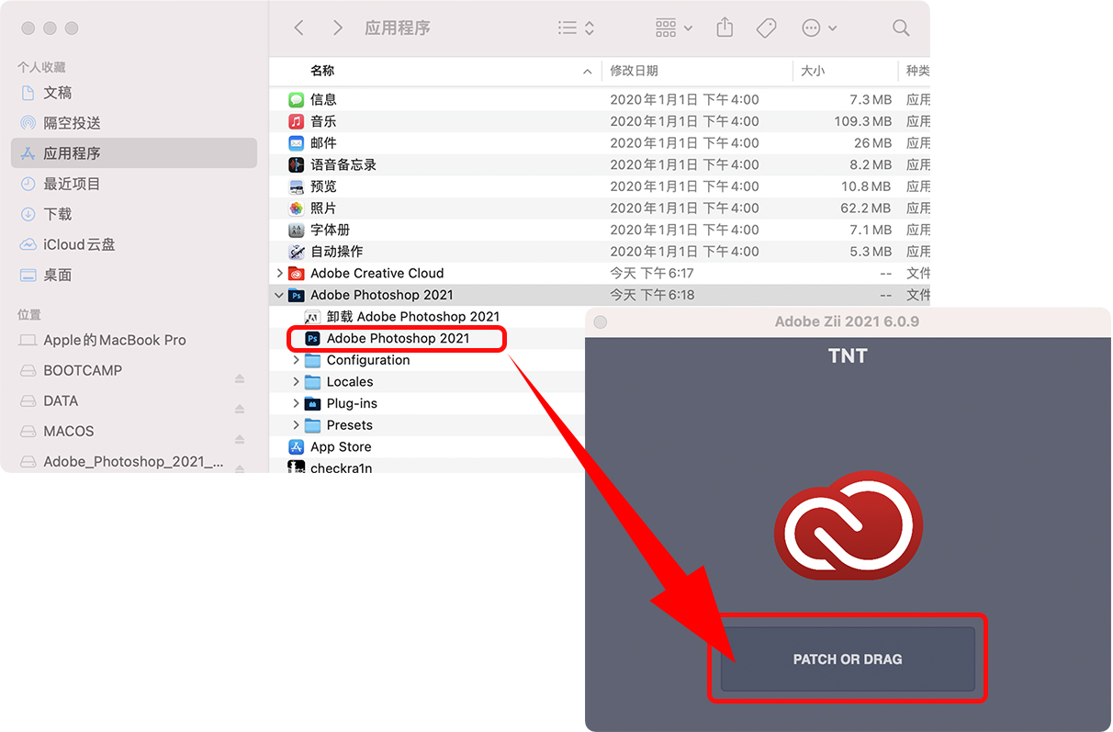Click the 预览 app icon
Screen dimensions: 1113x732
click(296, 186)
